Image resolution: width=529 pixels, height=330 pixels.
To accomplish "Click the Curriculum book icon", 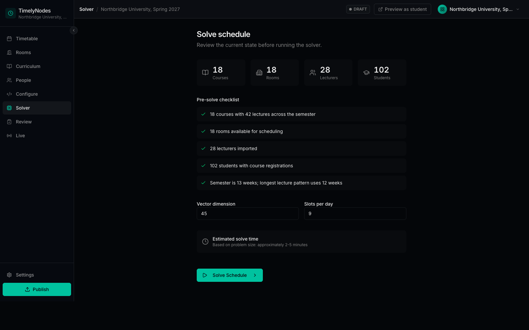I will (x=9, y=66).
